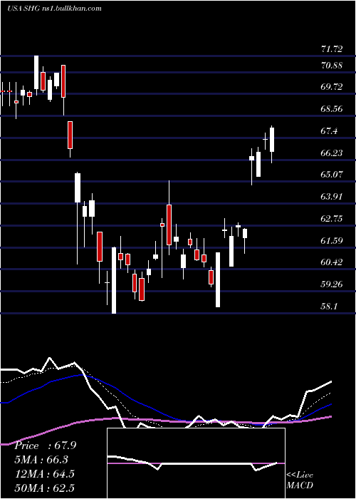This screenshot has width=356, height=499.
Task: Click the tall white candle reaching 71.72
Action: 36,73
